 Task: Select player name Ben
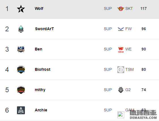[38, 49]
